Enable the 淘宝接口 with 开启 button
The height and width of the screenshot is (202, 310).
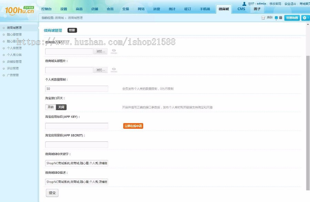[x=50, y=107]
